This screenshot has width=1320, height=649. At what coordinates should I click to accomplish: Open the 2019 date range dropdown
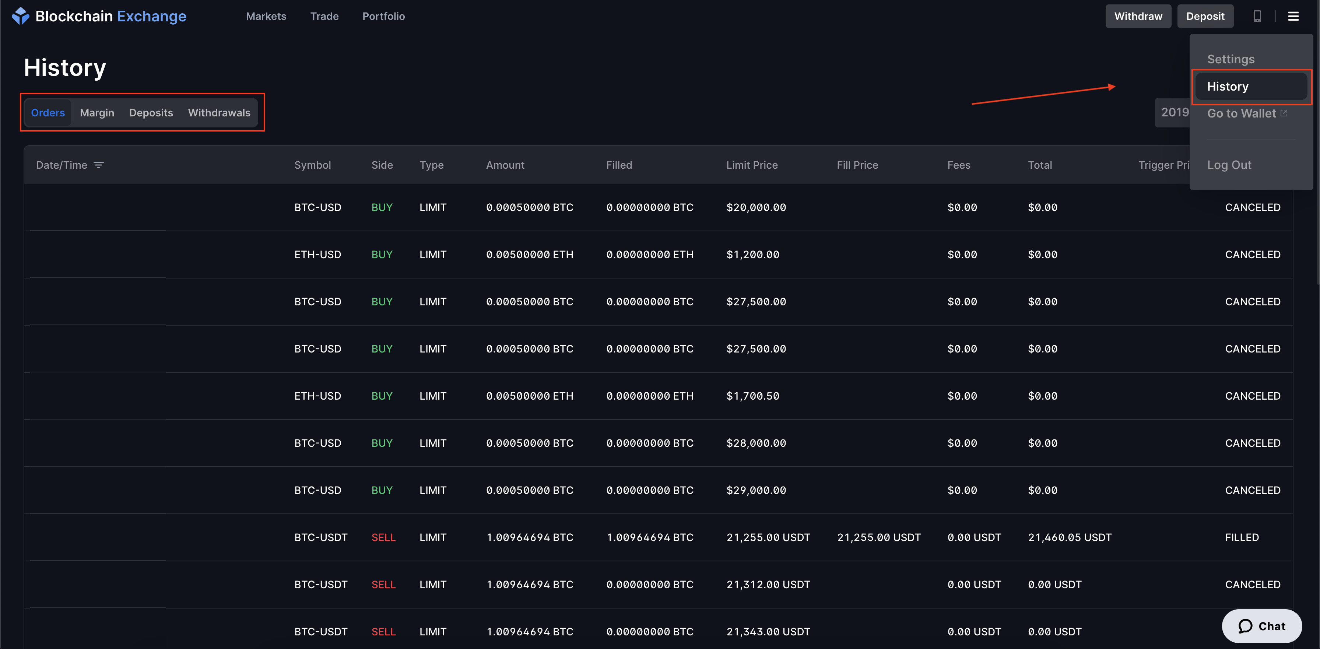coord(1172,113)
